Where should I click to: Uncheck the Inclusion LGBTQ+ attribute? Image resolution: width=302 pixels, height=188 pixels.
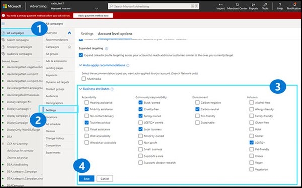[251, 143]
